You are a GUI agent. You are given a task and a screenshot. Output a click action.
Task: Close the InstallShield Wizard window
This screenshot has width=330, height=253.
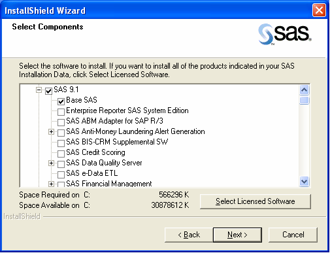click(319, 10)
